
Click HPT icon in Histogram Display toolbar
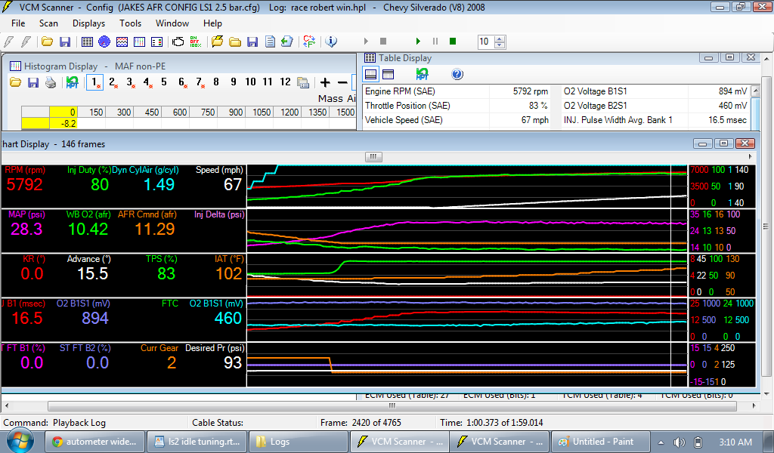72,82
